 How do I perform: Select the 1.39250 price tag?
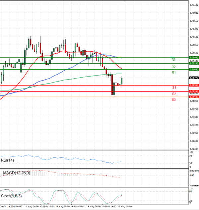point(194,63)
